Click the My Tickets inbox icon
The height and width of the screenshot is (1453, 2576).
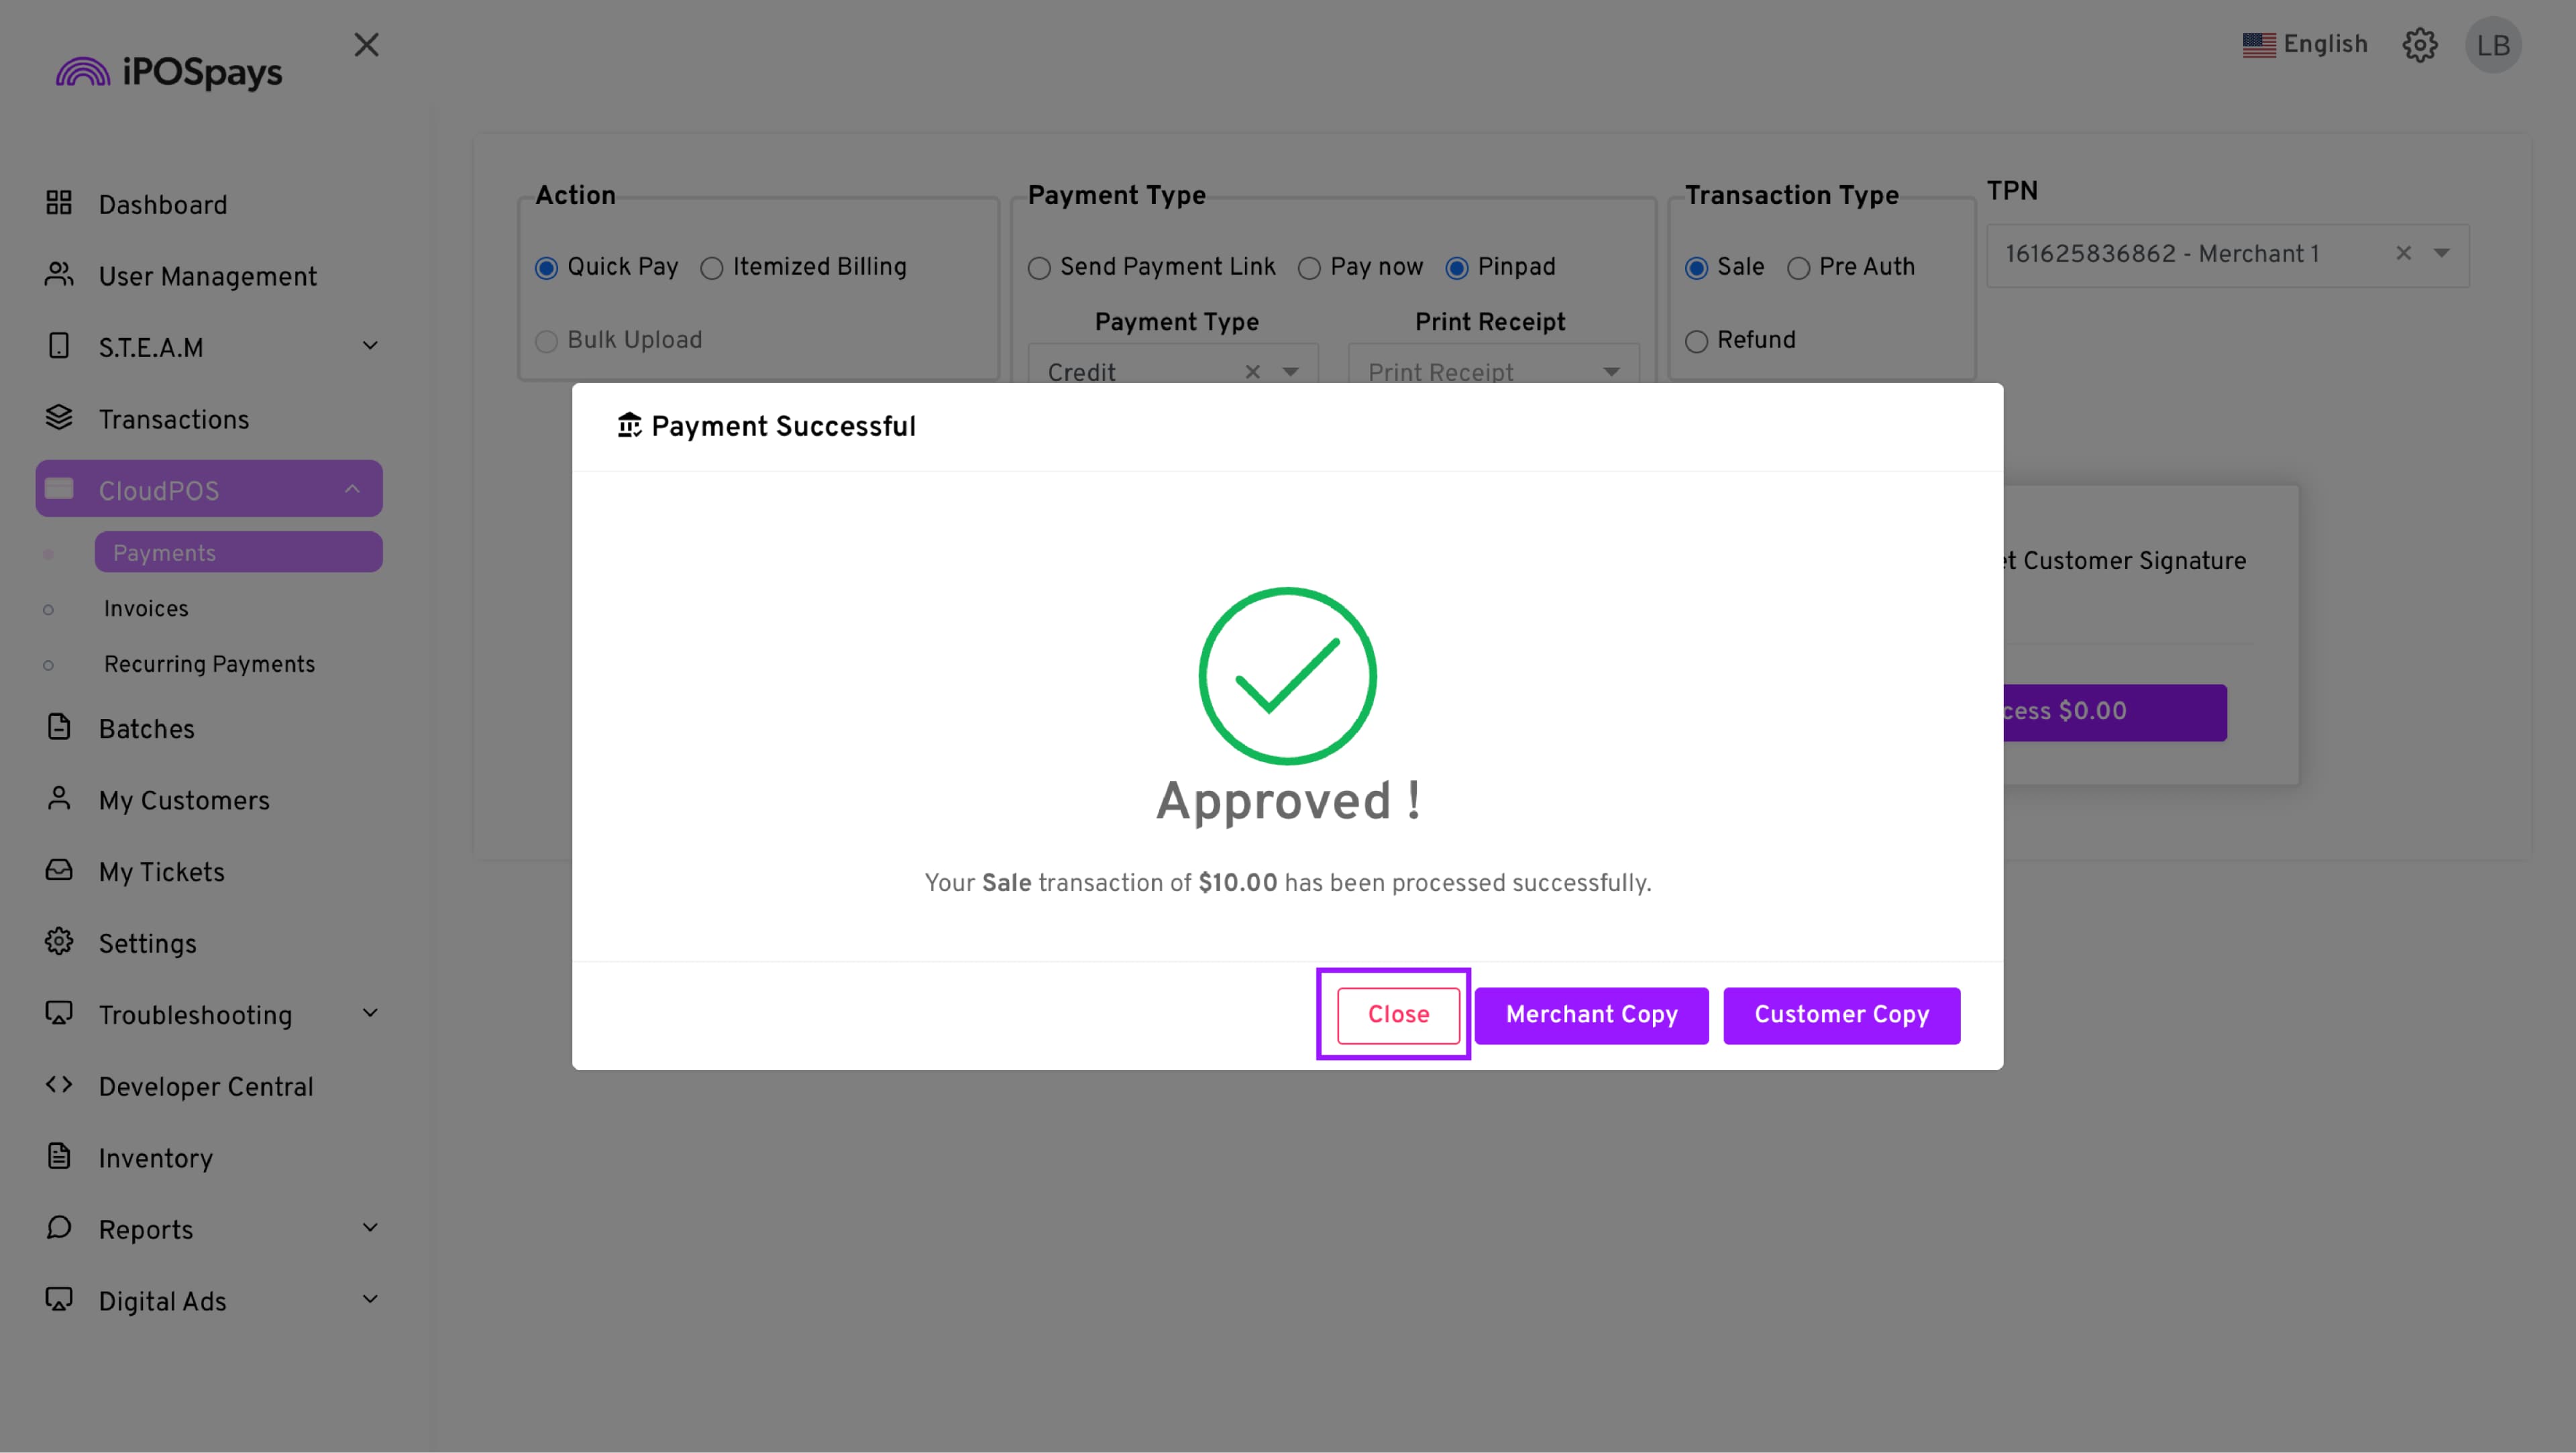pos(59,870)
